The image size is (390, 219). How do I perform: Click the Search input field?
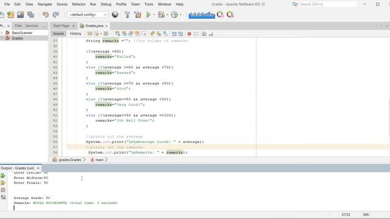click(328, 4)
